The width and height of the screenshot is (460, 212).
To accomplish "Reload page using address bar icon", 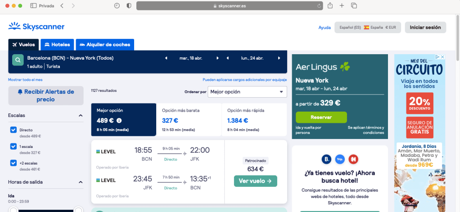I will 319,6.
